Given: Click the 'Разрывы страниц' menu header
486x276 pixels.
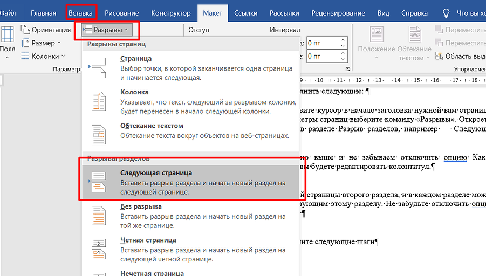Looking at the screenshot, I should [x=117, y=44].
